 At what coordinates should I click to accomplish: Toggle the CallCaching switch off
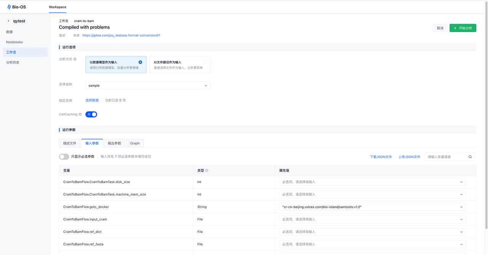[x=91, y=114]
